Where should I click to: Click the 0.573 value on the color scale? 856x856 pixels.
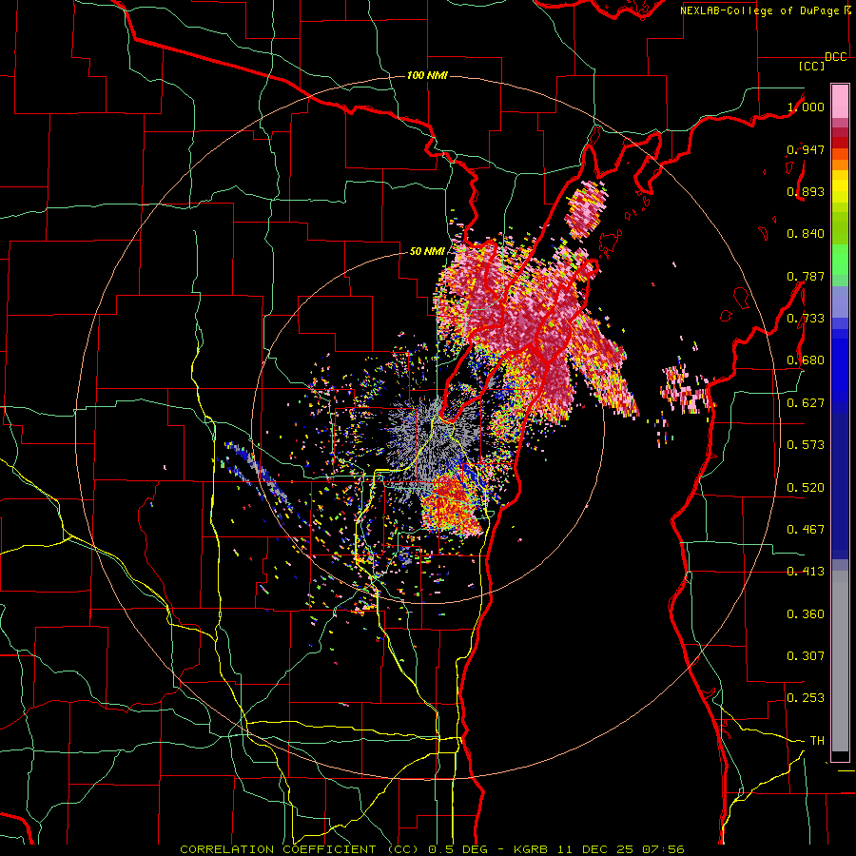806,445
